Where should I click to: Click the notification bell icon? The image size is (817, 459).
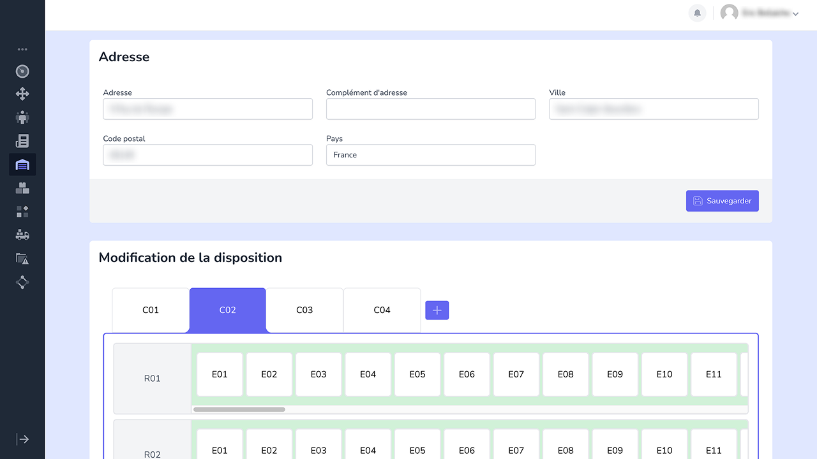(x=697, y=13)
